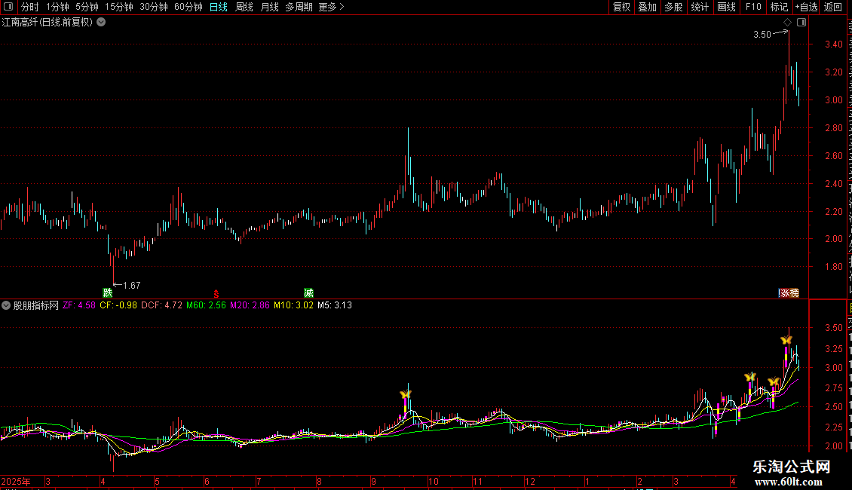Click the ZF: 4.58 indicator value

tap(78, 305)
